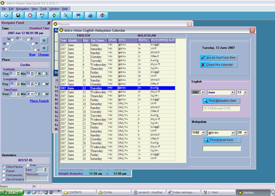Open the English day 12 dropdown
The image size is (275, 196).
coord(245,92)
